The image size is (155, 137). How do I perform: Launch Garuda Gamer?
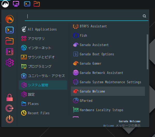click(108, 63)
